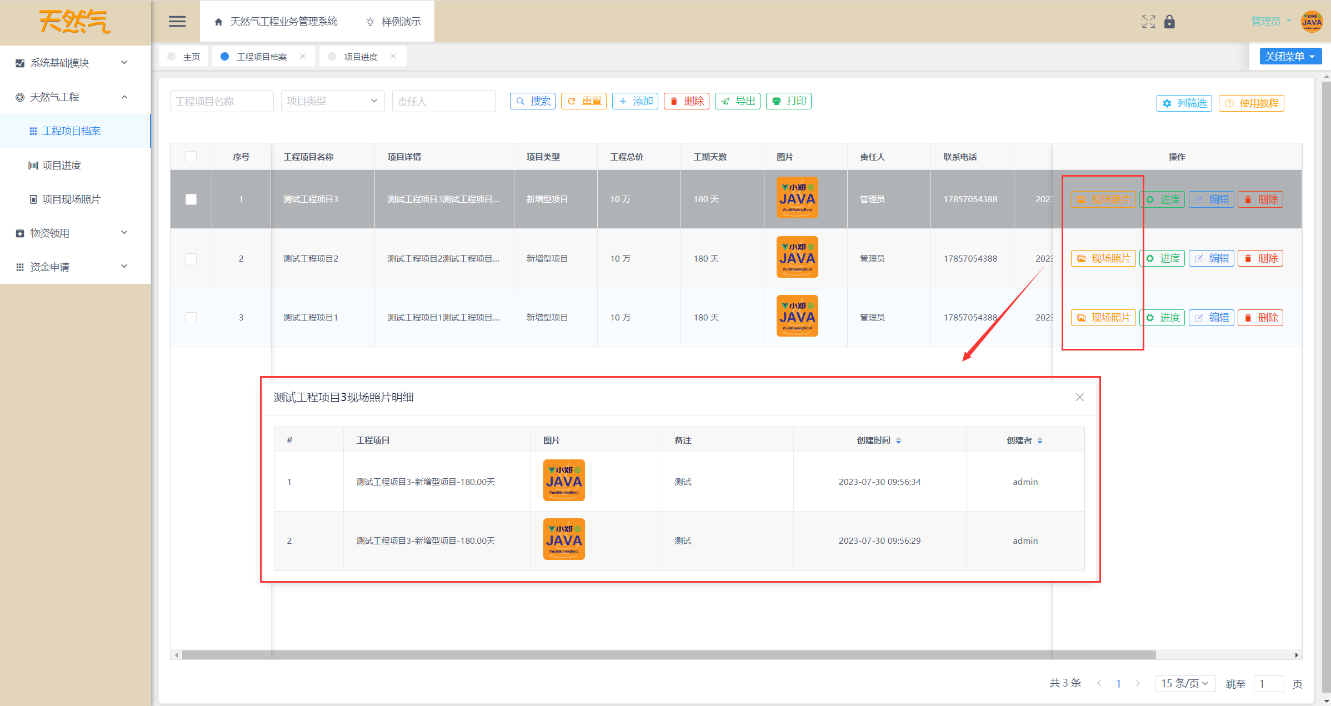This screenshot has height=706, width=1331.
Task: Click the 导出 export button
Action: [738, 101]
